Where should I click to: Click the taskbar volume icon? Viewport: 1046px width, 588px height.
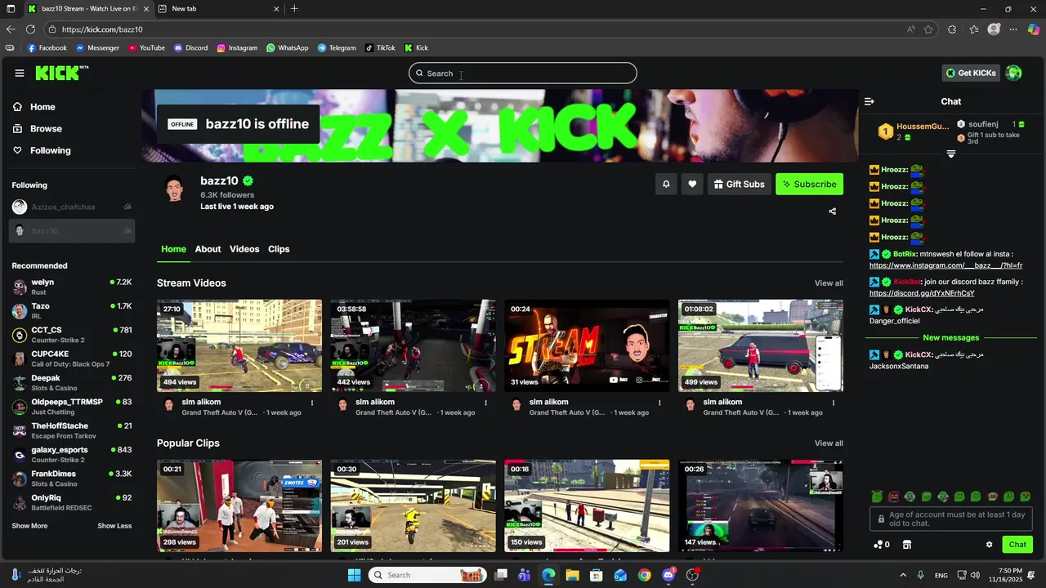pyautogui.click(x=976, y=575)
